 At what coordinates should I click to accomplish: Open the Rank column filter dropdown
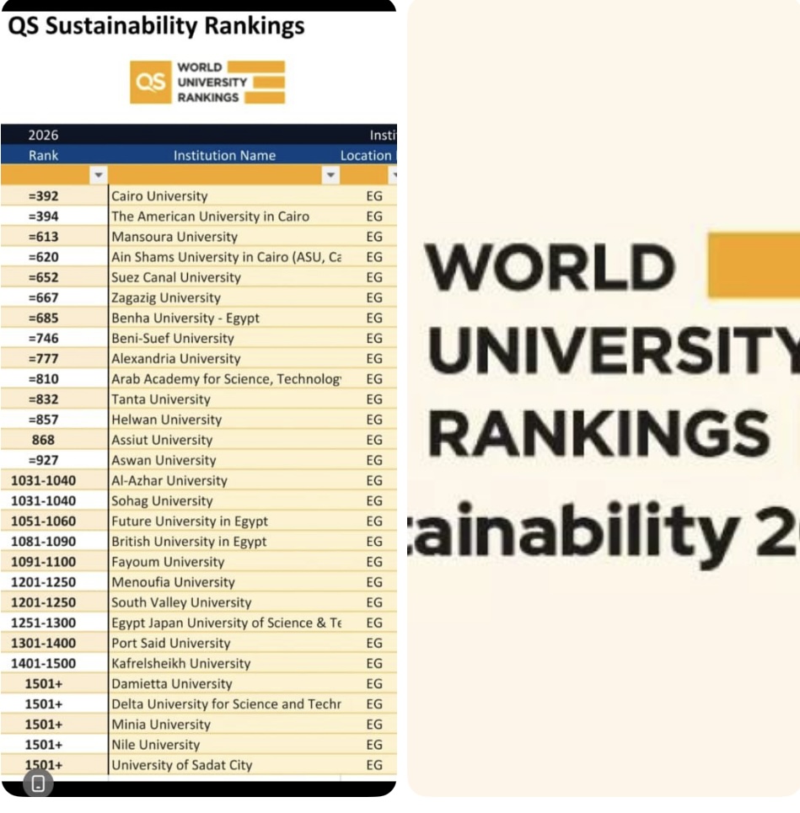pyautogui.click(x=99, y=175)
